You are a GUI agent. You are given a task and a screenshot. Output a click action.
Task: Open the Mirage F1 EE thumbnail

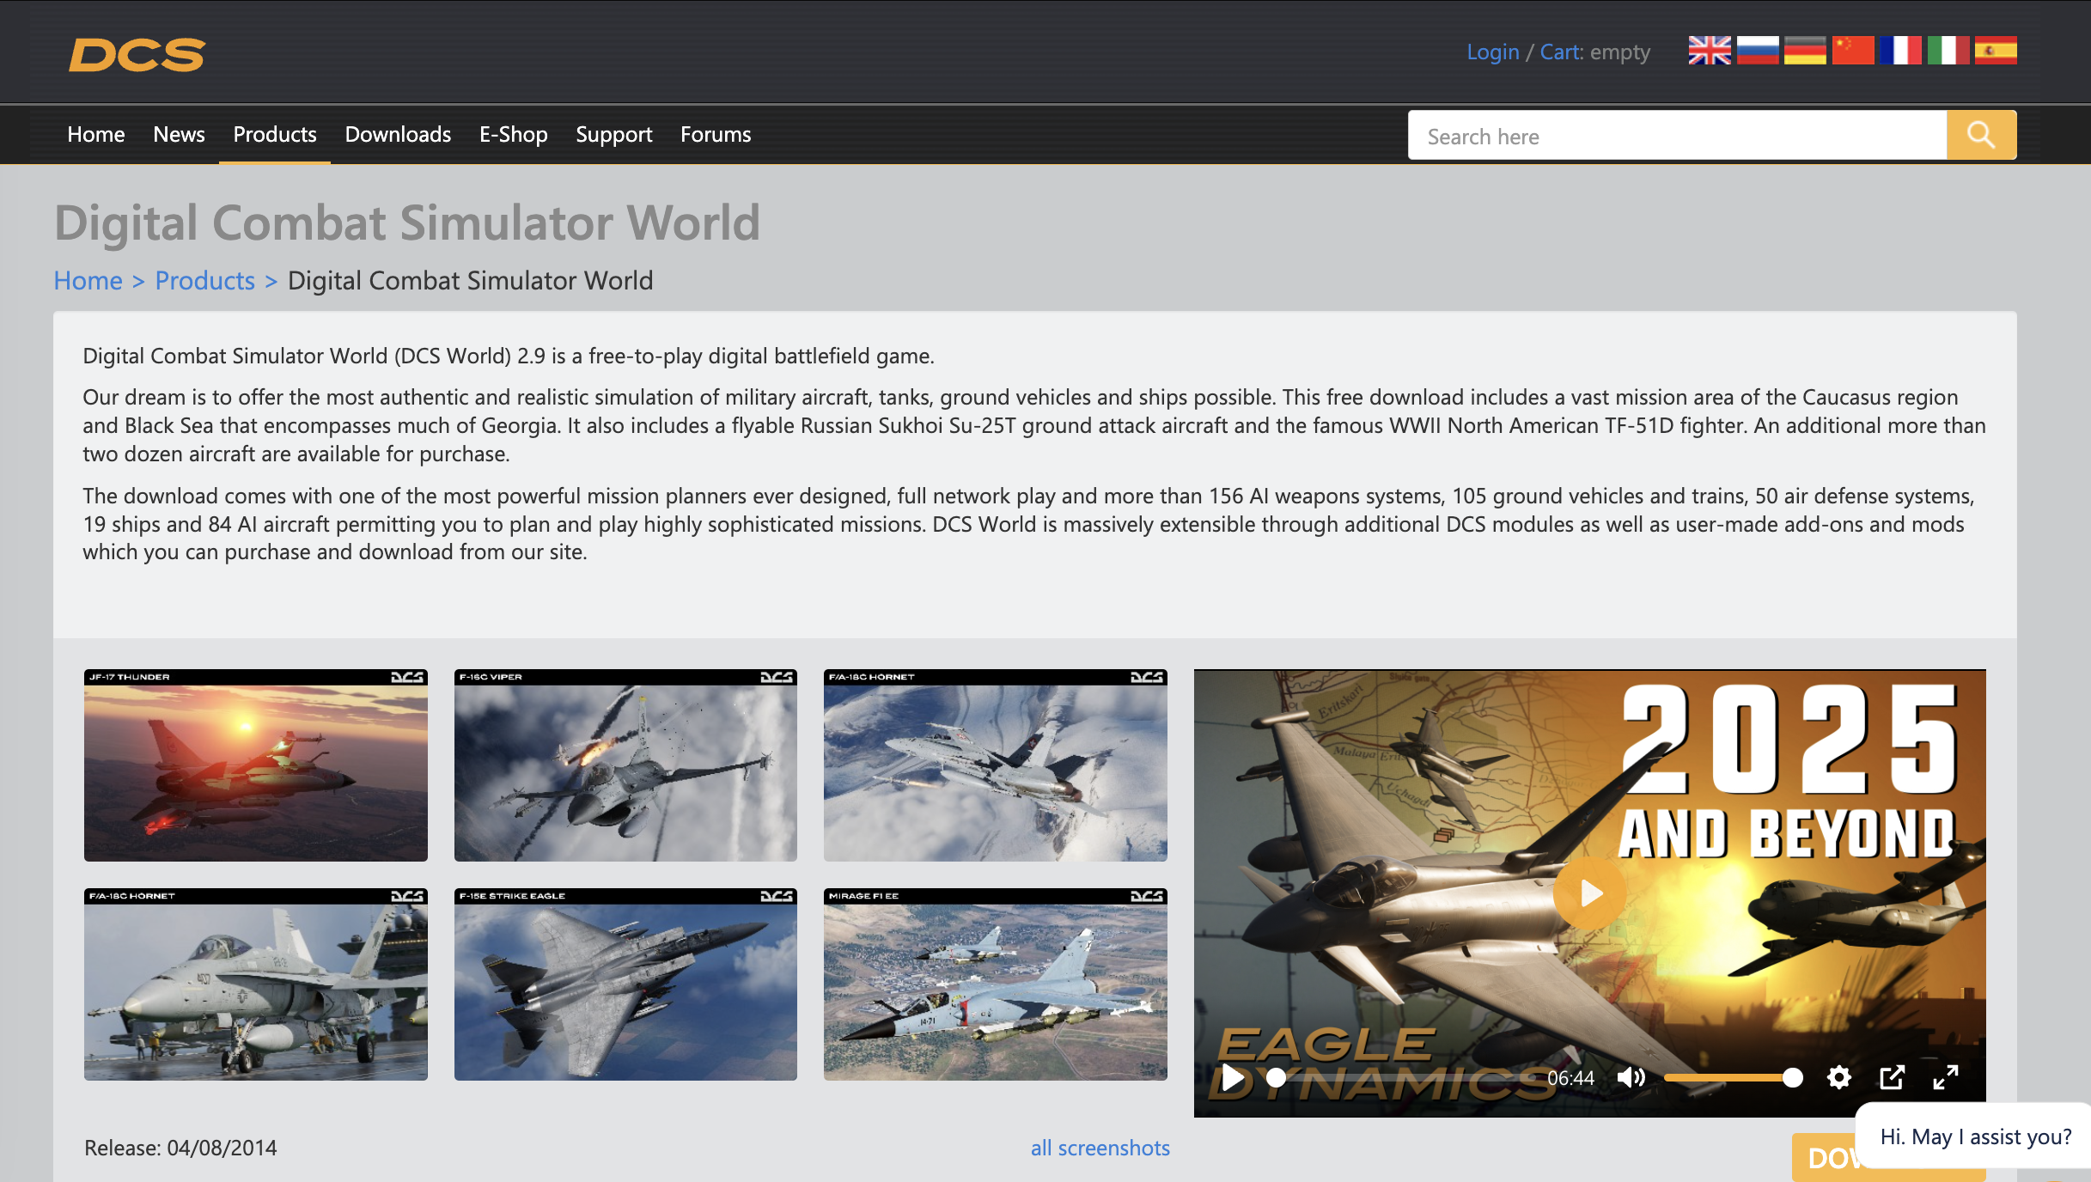pos(996,984)
